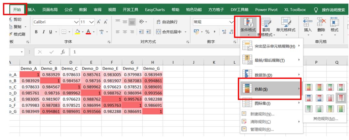Align cell text to the right
The height and width of the screenshot is (140, 349).
click(132, 32)
